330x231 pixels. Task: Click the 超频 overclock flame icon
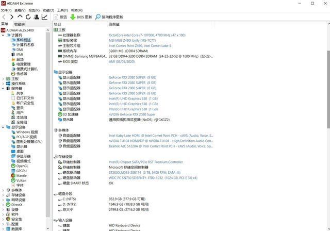[13, 59]
